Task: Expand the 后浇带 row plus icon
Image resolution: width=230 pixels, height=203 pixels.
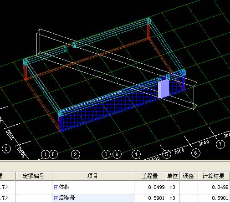Action: point(56,198)
